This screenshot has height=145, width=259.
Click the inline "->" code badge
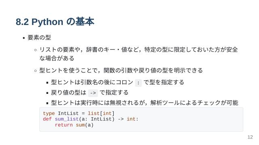click(x=93, y=93)
